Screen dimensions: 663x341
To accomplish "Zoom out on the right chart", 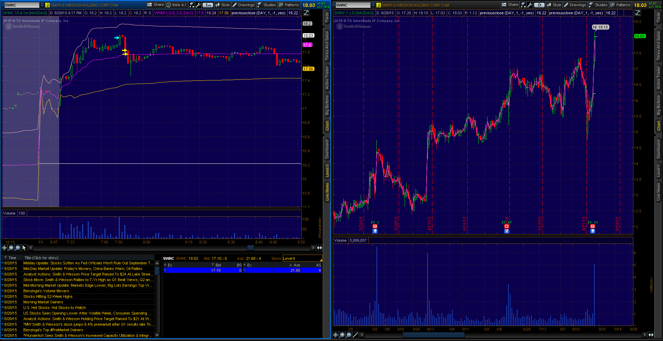I will click(x=349, y=335).
